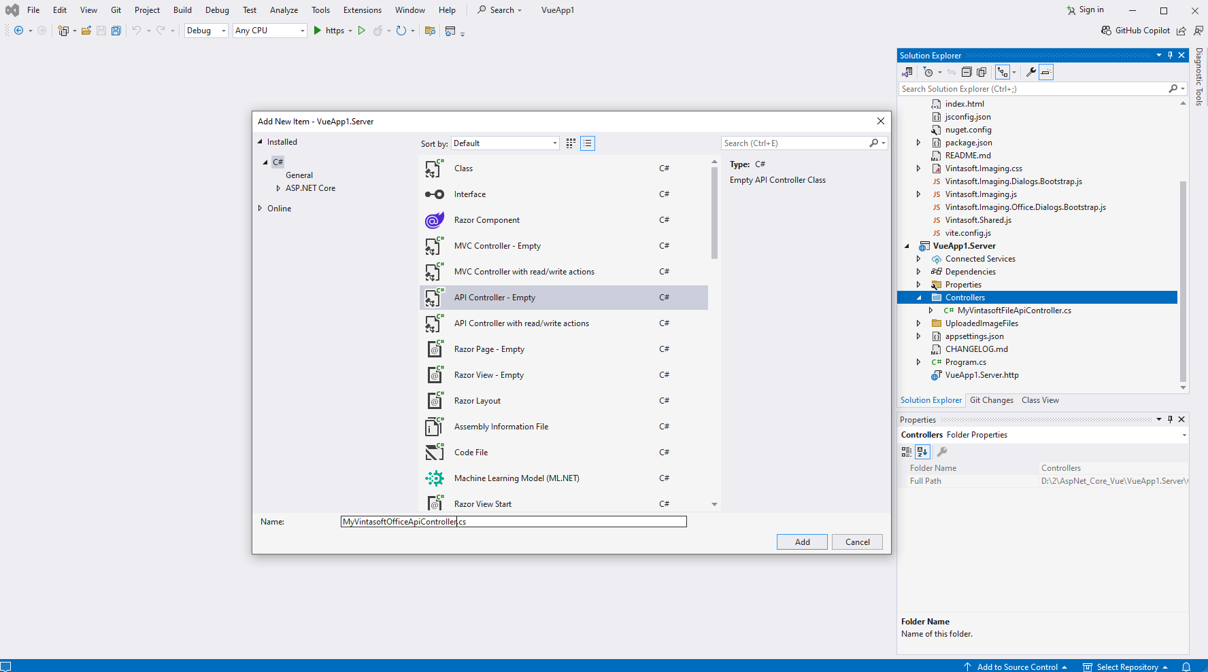Toggle the preview selected items button
This screenshot has height=672, width=1208.
1046,72
